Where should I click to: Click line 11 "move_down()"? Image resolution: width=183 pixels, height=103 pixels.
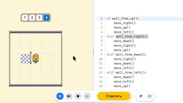(124, 64)
